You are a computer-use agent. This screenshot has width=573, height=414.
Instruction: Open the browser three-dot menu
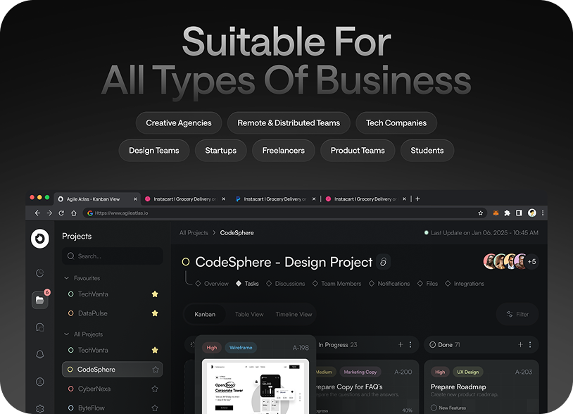(x=543, y=213)
